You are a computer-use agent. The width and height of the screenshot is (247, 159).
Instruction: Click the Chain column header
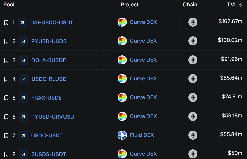click(x=190, y=4)
